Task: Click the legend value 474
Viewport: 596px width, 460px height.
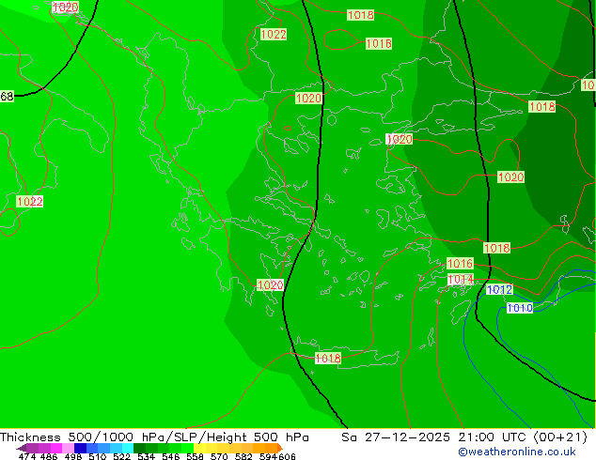Action: tap(27, 456)
